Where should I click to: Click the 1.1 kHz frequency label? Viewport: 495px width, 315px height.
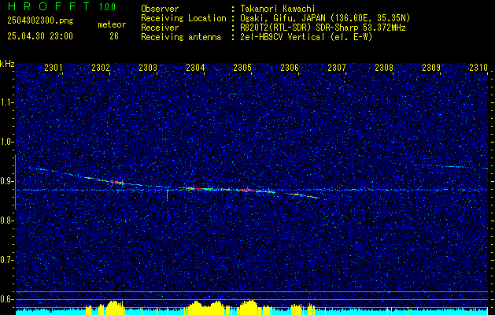[x=6, y=102]
